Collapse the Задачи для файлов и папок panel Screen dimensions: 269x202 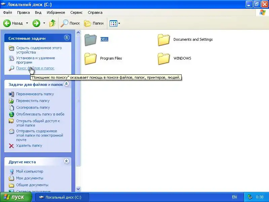66,83
